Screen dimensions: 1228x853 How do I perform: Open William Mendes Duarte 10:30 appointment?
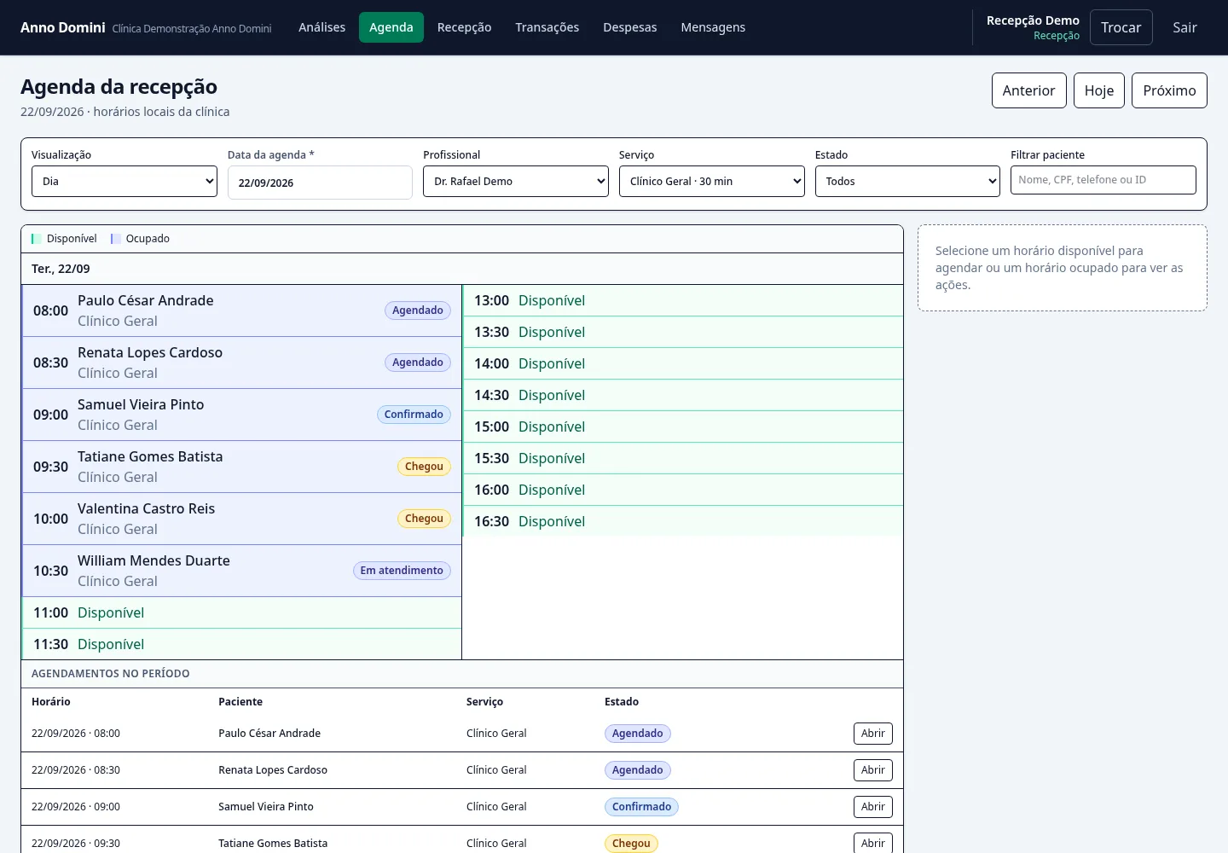[x=242, y=571]
